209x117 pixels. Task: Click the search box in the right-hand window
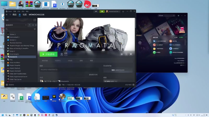[166, 16]
